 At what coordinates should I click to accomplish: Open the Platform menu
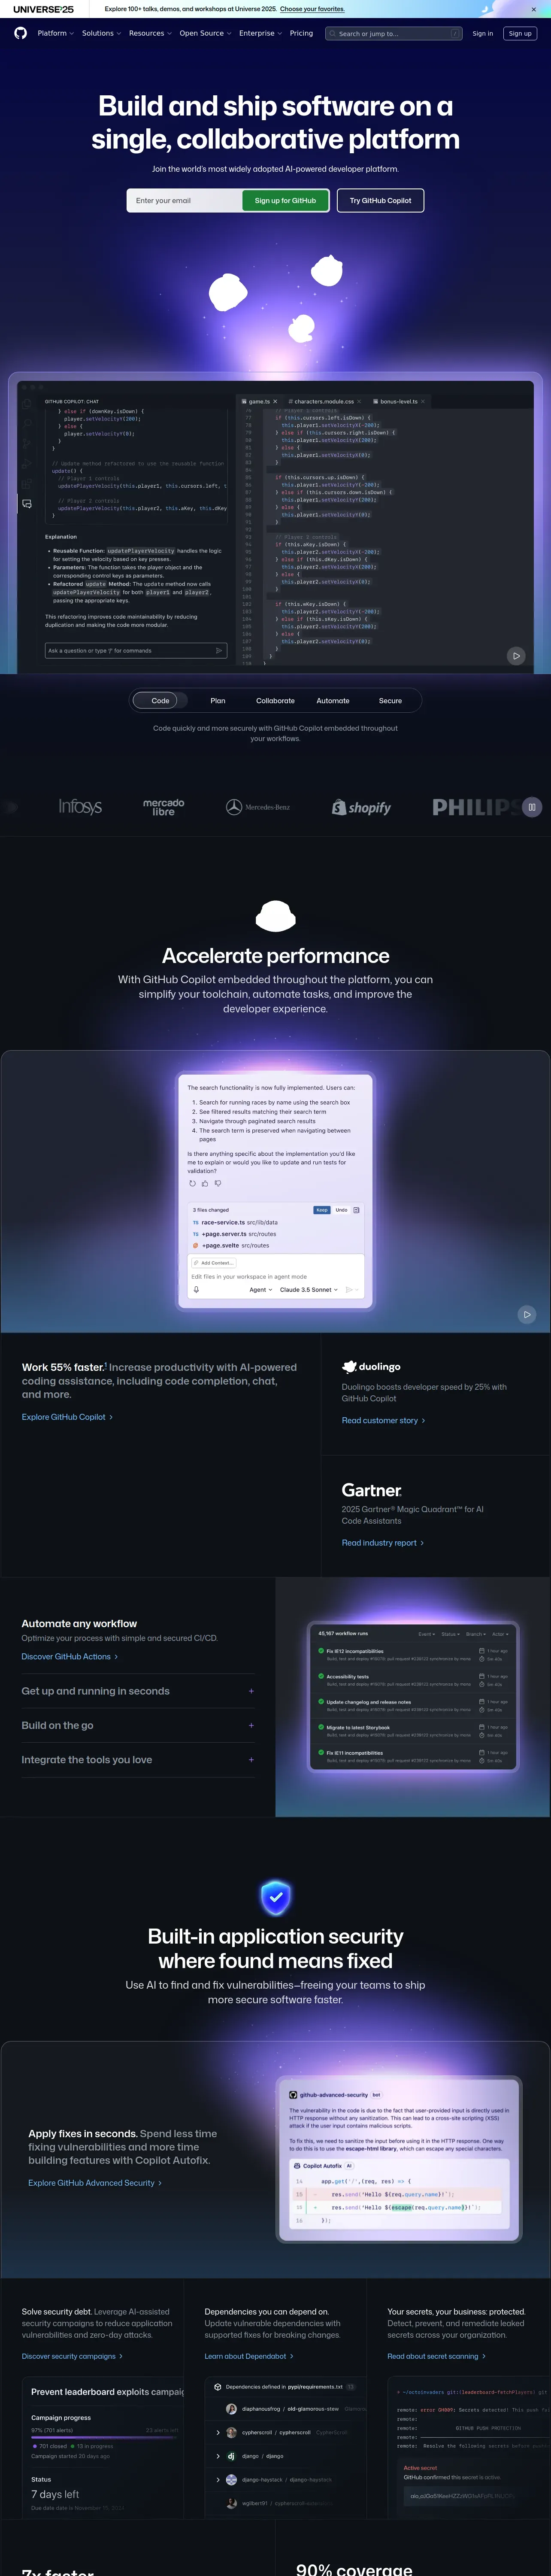click(x=55, y=33)
